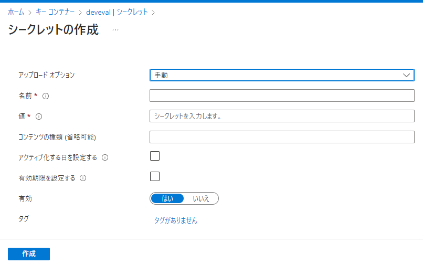Click info icon next to 名前 label

46,96
